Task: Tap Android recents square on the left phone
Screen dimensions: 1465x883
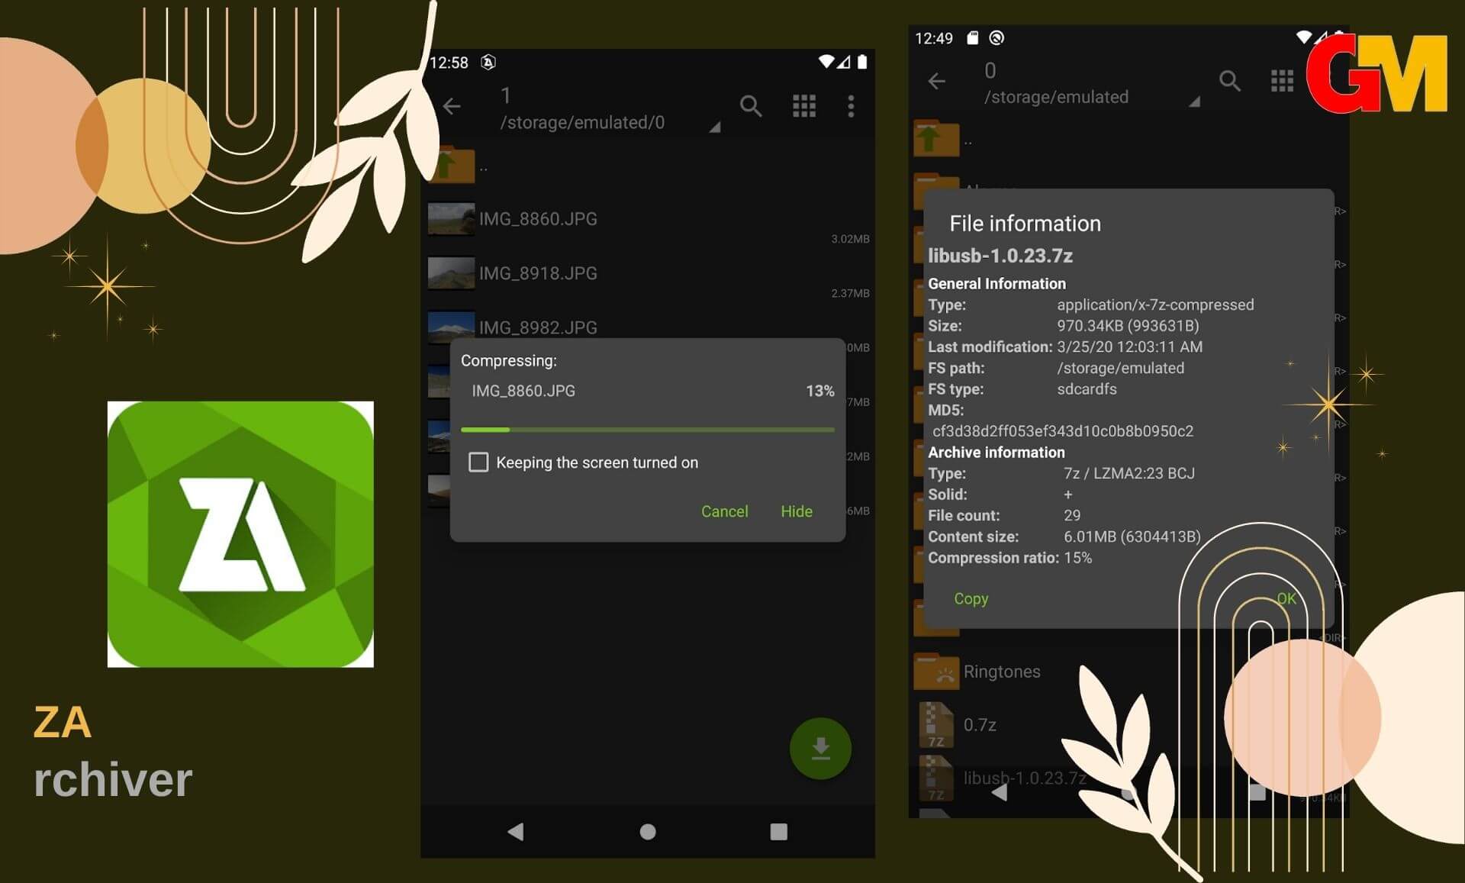Action: pos(778,832)
